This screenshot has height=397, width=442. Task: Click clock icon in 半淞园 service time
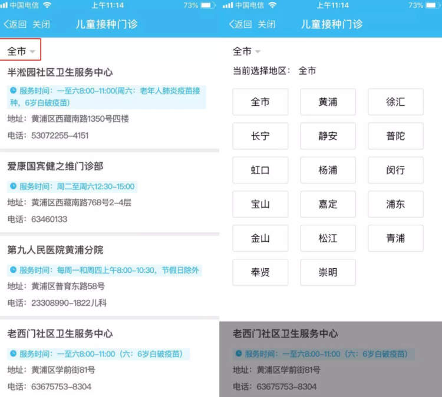(14, 91)
